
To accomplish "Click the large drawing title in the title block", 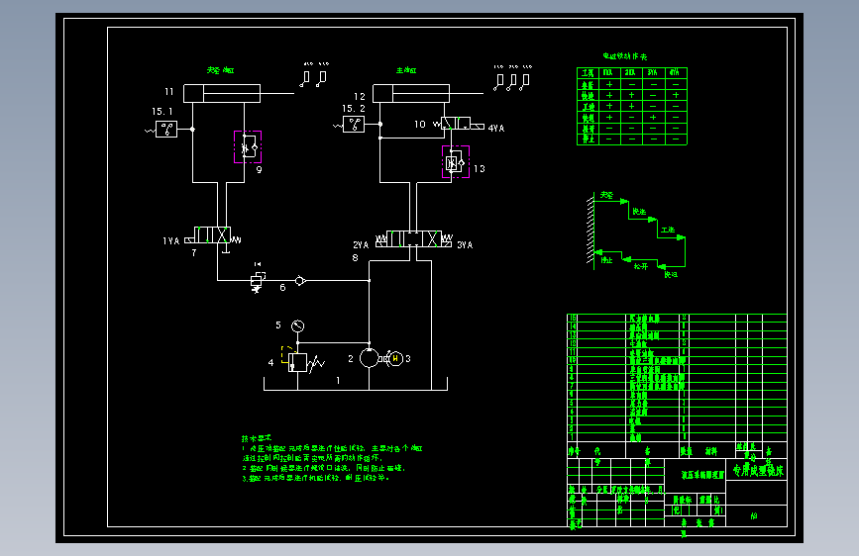I will click(758, 470).
